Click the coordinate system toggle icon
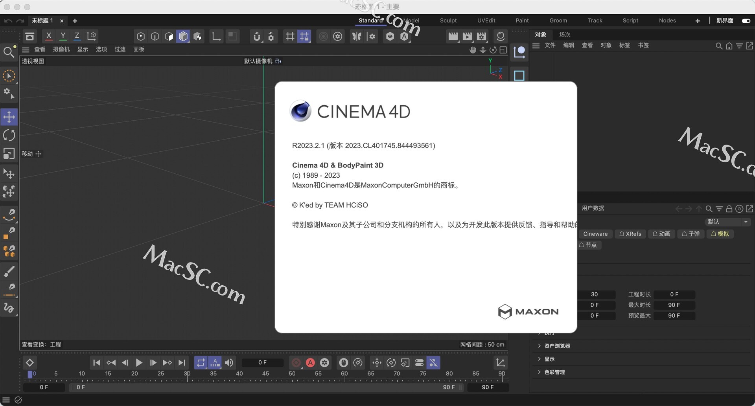 (x=92, y=36)
